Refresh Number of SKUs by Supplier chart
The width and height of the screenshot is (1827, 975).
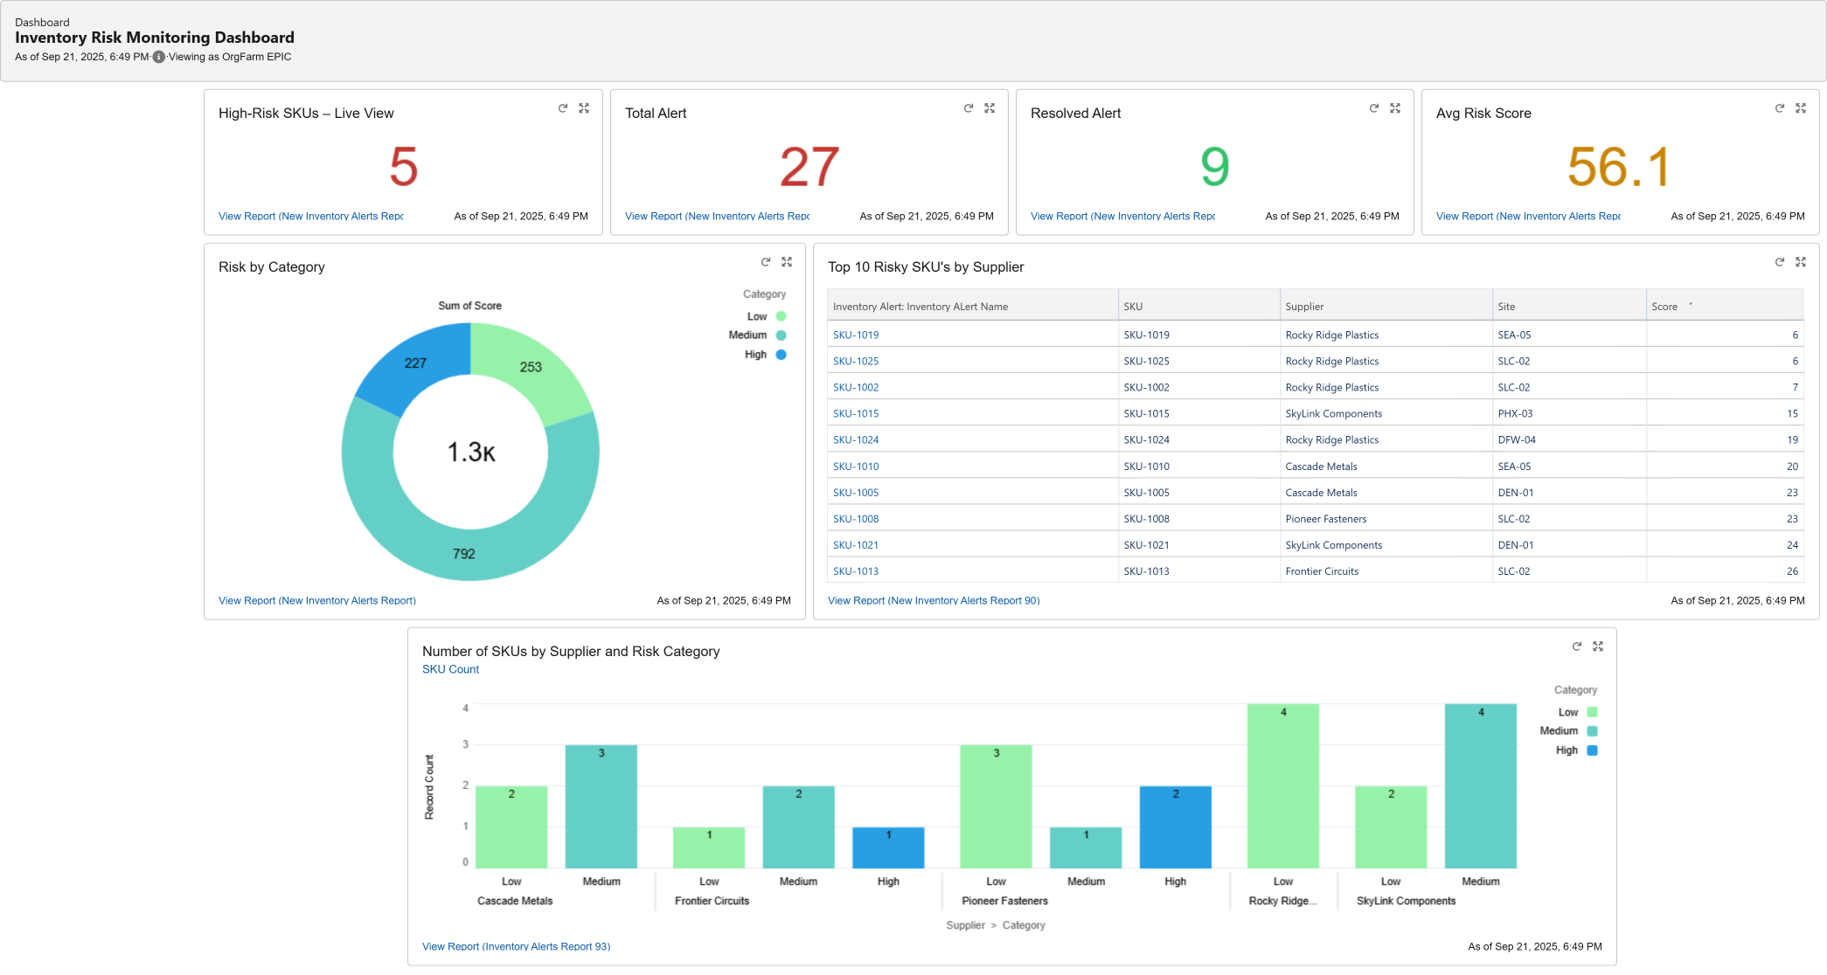[1577, 647]
